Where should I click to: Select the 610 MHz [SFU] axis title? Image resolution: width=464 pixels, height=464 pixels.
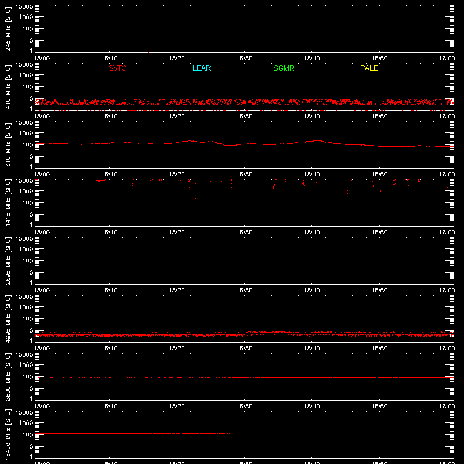click(x=8, y=144)
